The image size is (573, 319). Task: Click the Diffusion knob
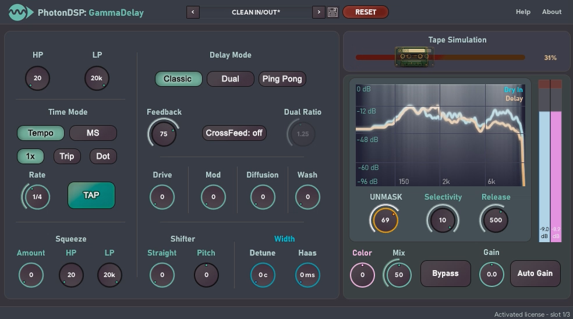pos(263,197)
